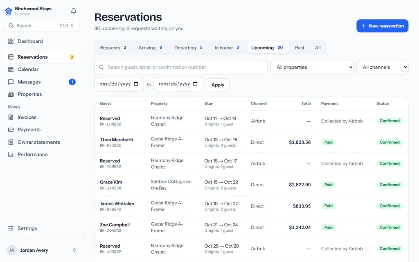The width and height of the screenshot is (419, 262).
Task: Focus the guest, email or confirmation search field
Action: click(181, 67)
